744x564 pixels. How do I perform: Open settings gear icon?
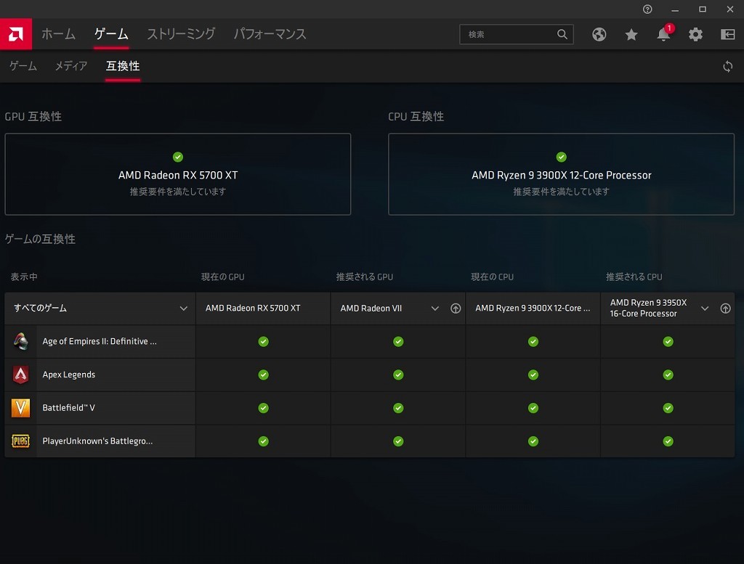pyautogui.click(x=695, y=34)
